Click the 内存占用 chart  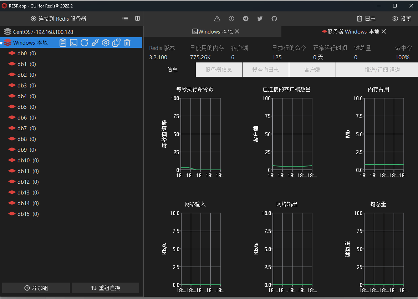point(384,134)
